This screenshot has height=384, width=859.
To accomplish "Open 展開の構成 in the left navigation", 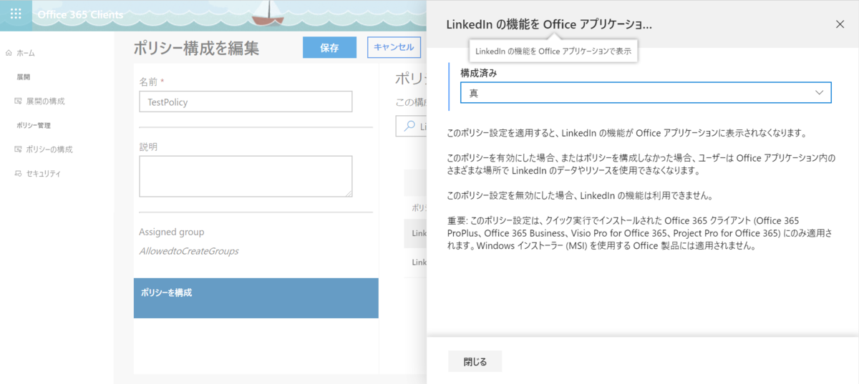I will coord(45,101).
